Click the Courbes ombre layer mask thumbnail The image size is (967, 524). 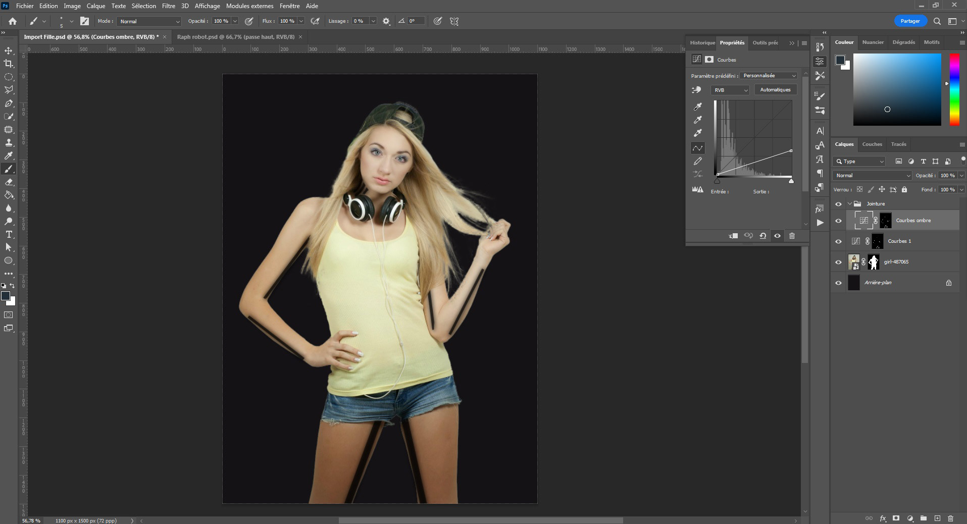pyautogui.click(x=885, y=221)
